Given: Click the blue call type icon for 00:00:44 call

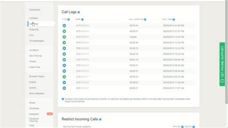Looking at the screenshot, I should (64, 26).
